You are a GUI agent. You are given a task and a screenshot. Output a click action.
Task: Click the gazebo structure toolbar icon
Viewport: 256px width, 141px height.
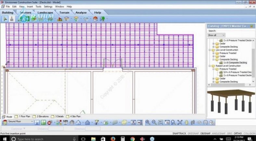pos(67,19)
